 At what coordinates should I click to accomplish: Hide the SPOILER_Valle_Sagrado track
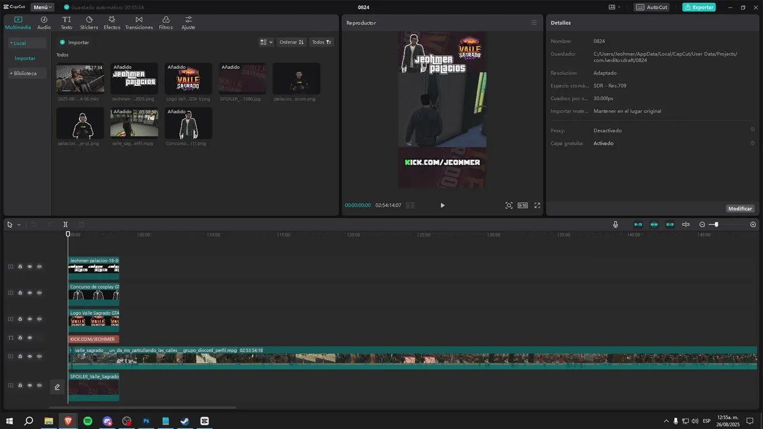30,386
